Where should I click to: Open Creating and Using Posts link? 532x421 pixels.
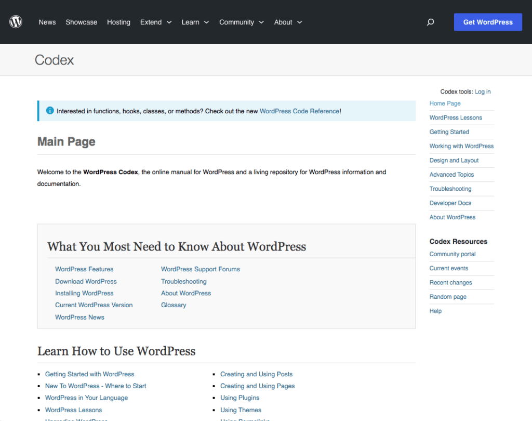256,374
